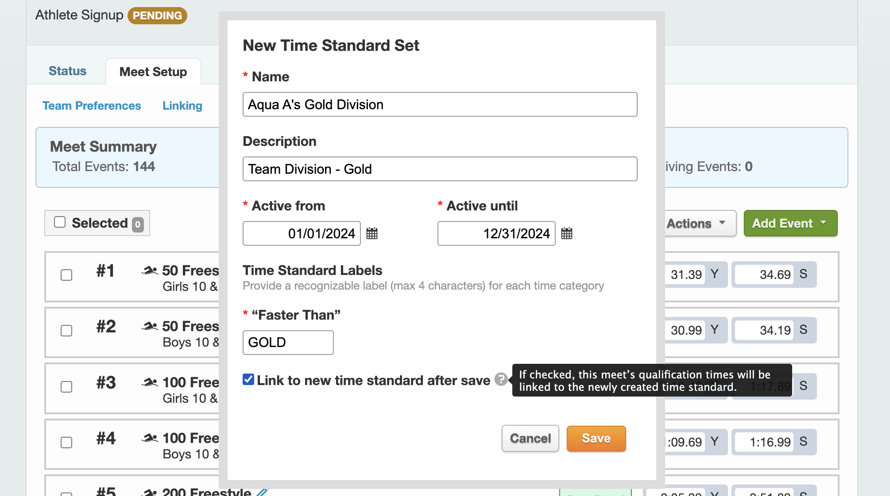Click the Name input field

[x=440, y=104]
